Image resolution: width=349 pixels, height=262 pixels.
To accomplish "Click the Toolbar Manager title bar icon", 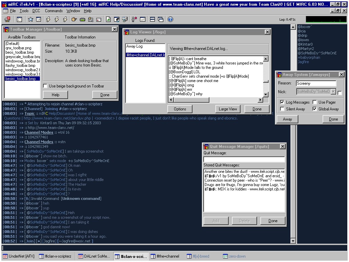I will pyautogui.click(x=6, y=29).
